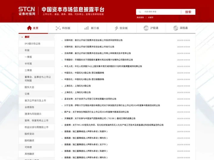
Task: Click the 深股通 round icon
Action: pos(176,28)
